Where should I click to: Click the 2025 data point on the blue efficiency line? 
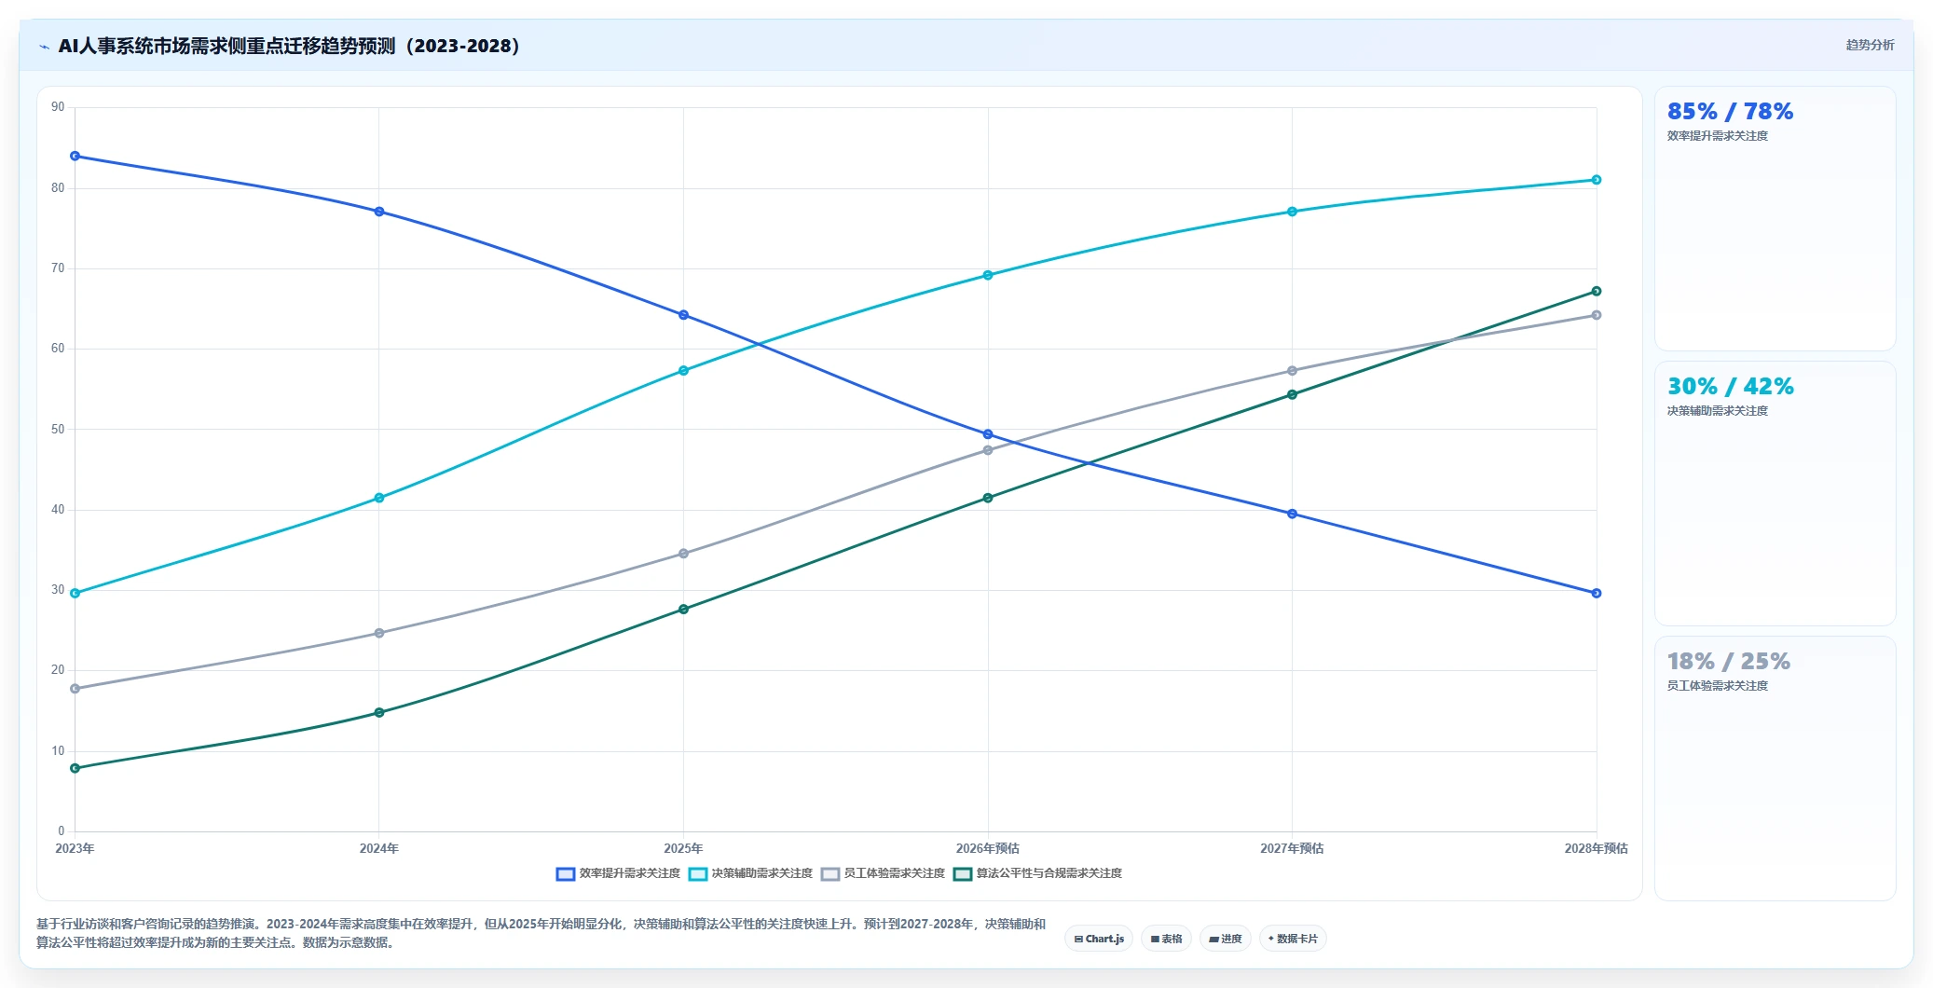[x=683, y=315]
